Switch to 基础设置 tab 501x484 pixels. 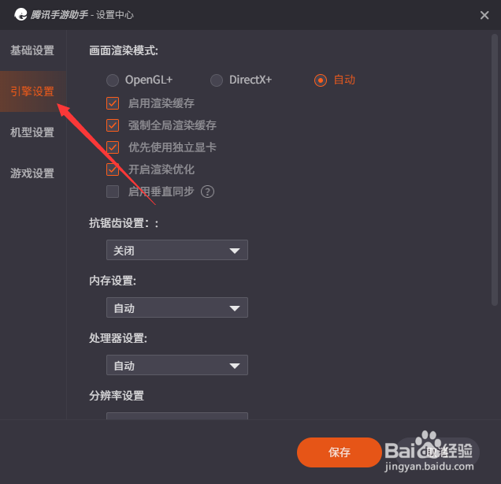point(32,50)
